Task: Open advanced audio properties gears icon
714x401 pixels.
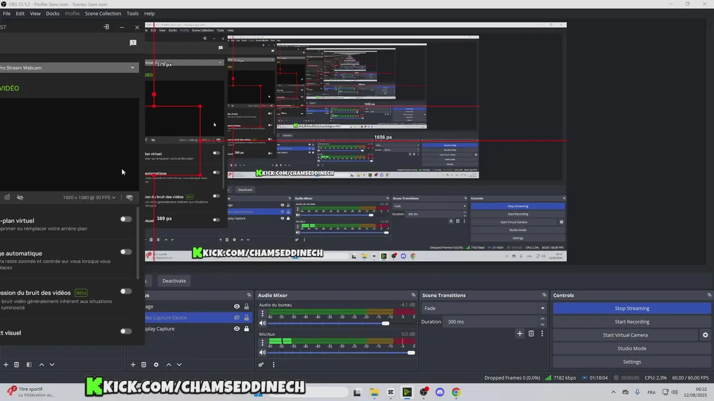Action: (x=261, y=365)
